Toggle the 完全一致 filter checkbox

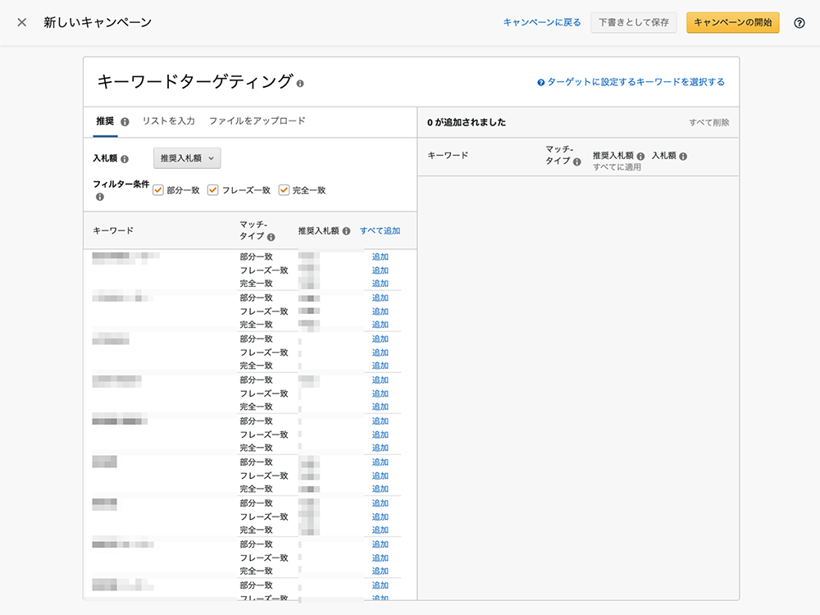click(284, 190)
